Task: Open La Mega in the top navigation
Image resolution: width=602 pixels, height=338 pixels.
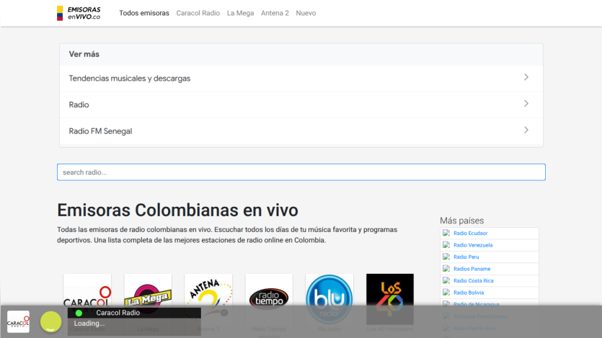Action: point(240,13)
